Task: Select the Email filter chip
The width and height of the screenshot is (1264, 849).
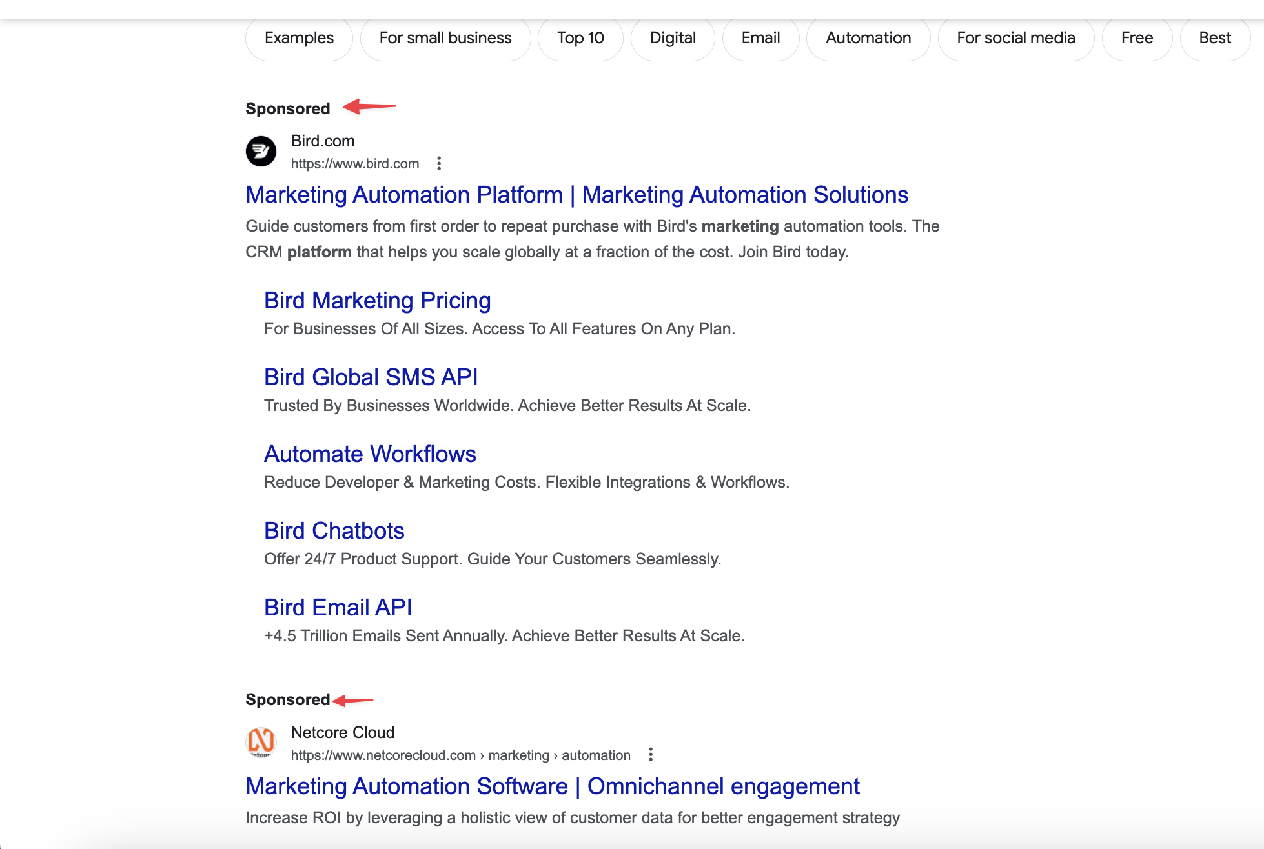Action: tap(760, 38)
